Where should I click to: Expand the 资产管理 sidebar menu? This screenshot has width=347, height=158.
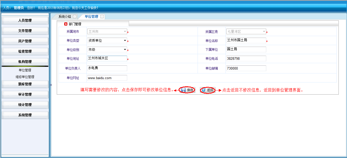[25, 41]
